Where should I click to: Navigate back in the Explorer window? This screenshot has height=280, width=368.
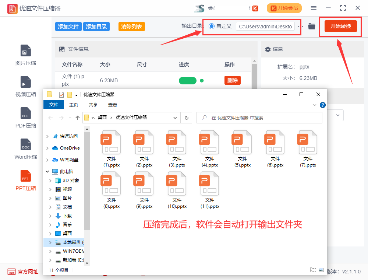pyautogui.click(x=50, y=118)
